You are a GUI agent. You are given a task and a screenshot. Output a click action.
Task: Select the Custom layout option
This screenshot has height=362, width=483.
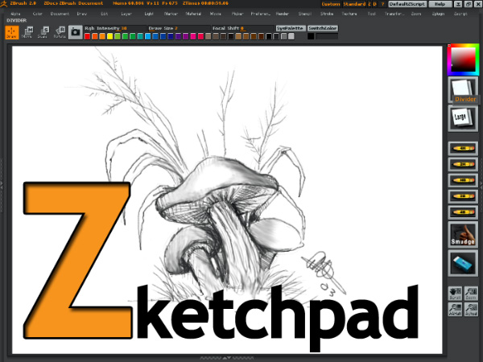(x=331, y=4)
